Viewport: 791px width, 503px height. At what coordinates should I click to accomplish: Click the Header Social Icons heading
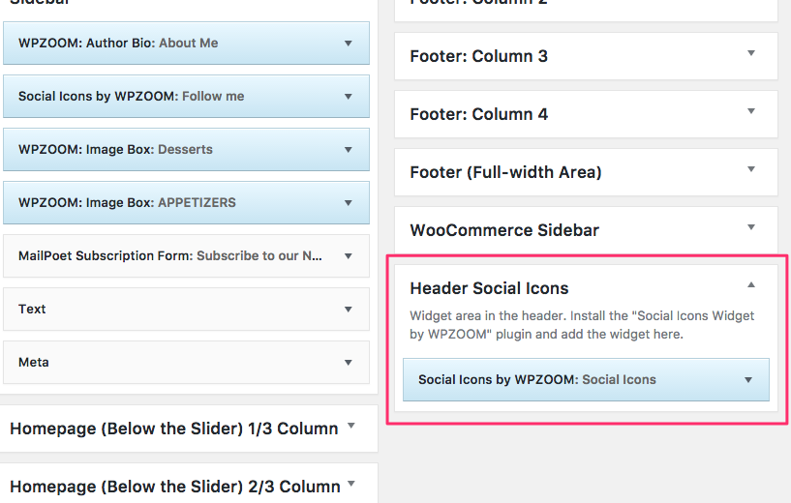point(489,288)
